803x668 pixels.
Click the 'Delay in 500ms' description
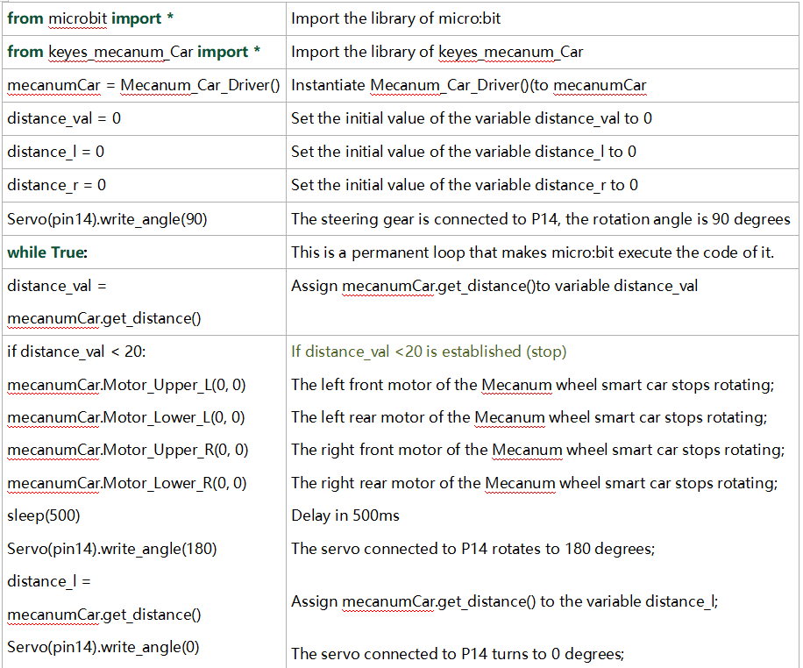tap(345, 515)
